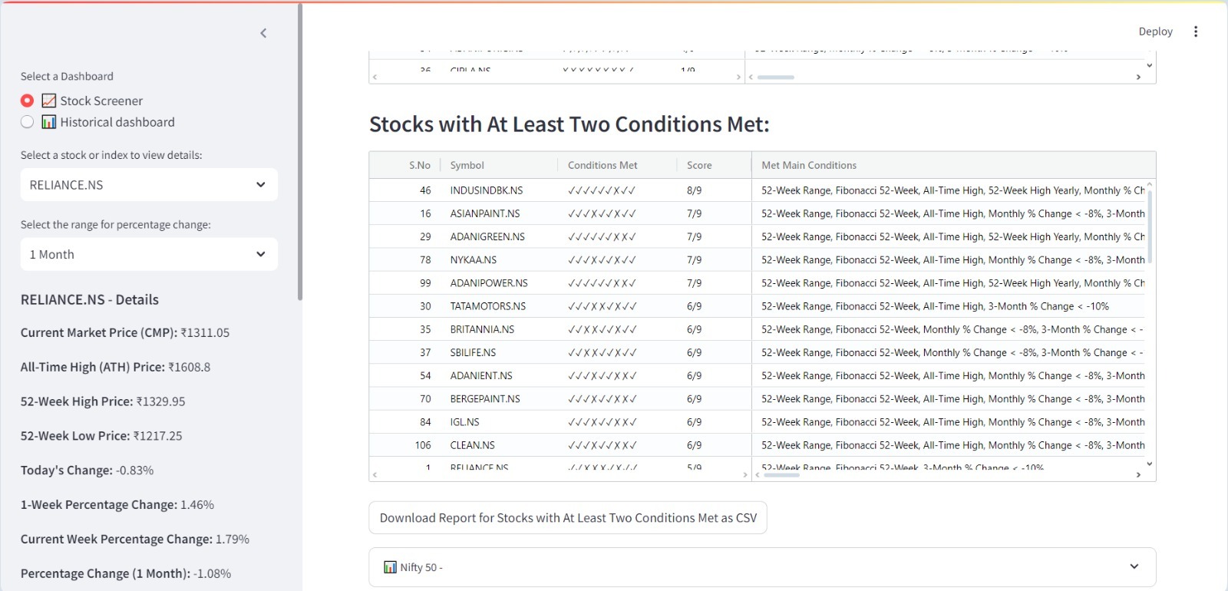
Task: Open the 1 Month range dropdown
Action: (149, 255)
